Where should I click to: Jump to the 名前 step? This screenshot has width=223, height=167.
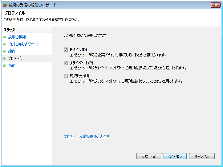pos(12,65)
